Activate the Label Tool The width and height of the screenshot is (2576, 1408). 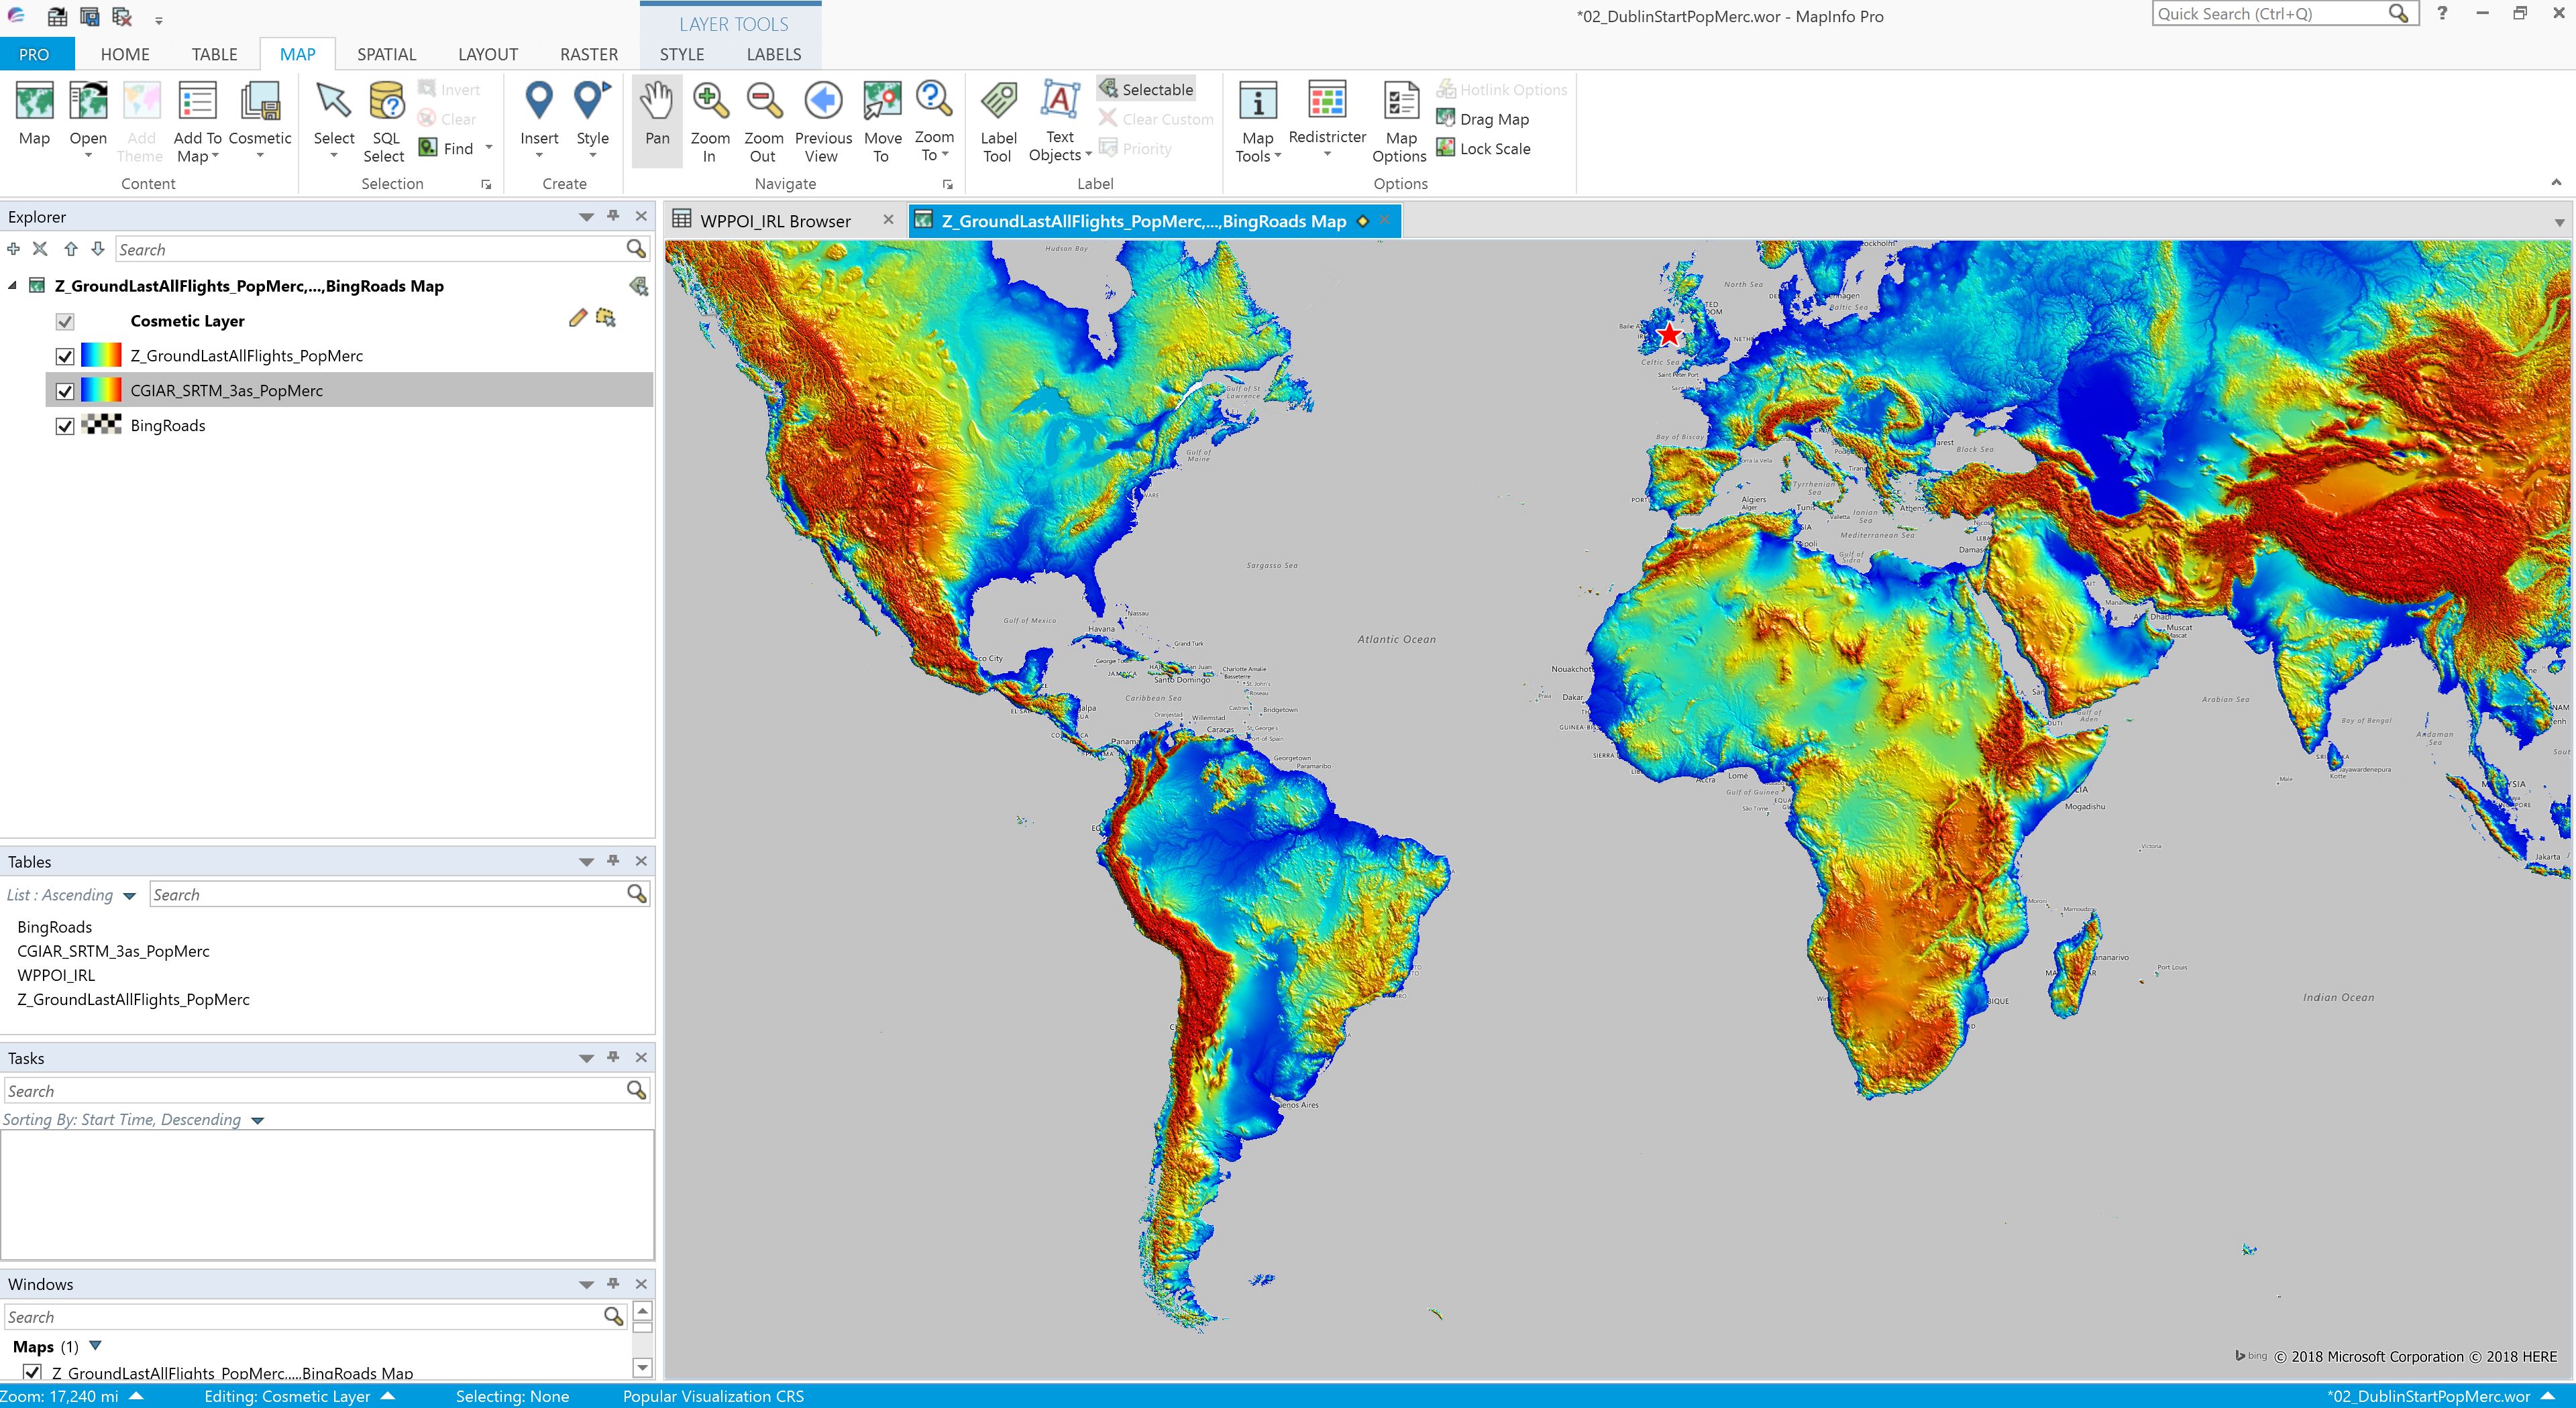[x=998, y=121]
